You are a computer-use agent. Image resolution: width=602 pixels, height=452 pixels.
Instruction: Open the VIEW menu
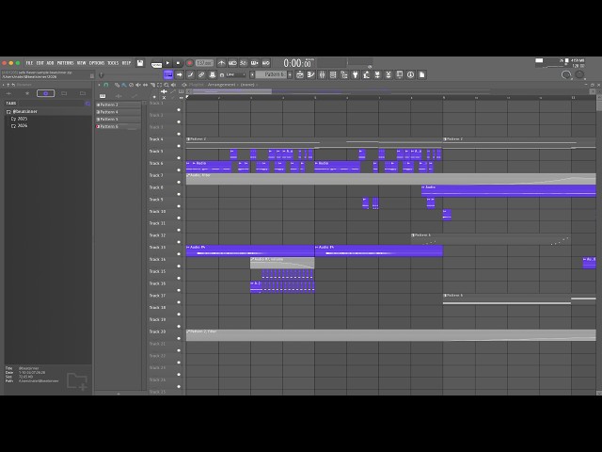pos(82,63)
